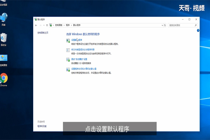This screenshot has width=210, height=140.
Task: Click the text 自动播放 CD 或其他媒体
Action: pyautogui.click(x=81, y=63)
